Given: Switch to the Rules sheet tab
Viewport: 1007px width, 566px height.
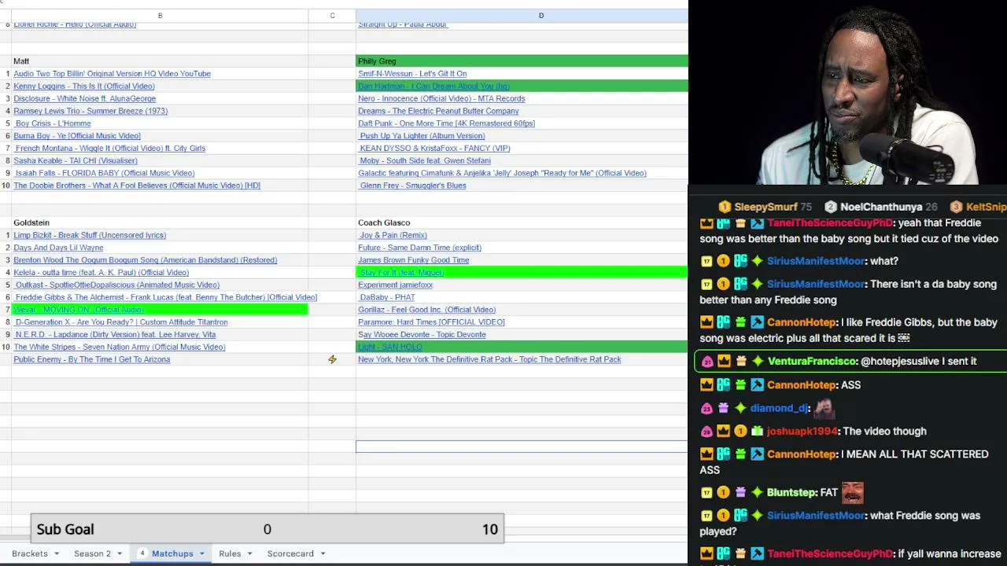Looking at the screenshot, I should tap(230, 553).
